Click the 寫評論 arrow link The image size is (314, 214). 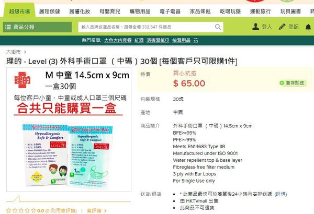[97, 210]
